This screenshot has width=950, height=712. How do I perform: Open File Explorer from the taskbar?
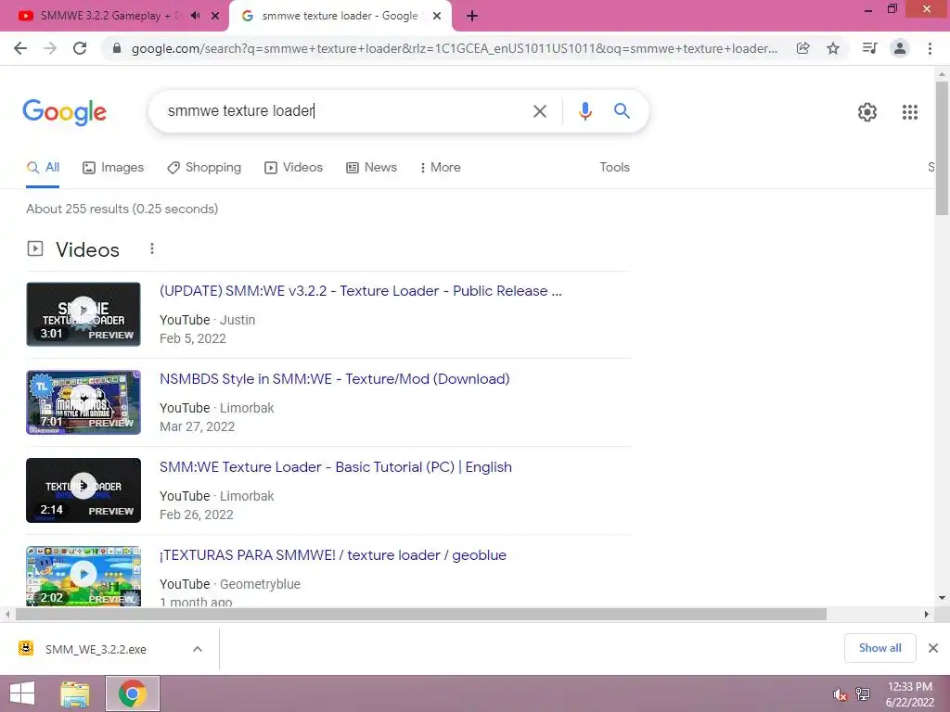pos(75,693)
